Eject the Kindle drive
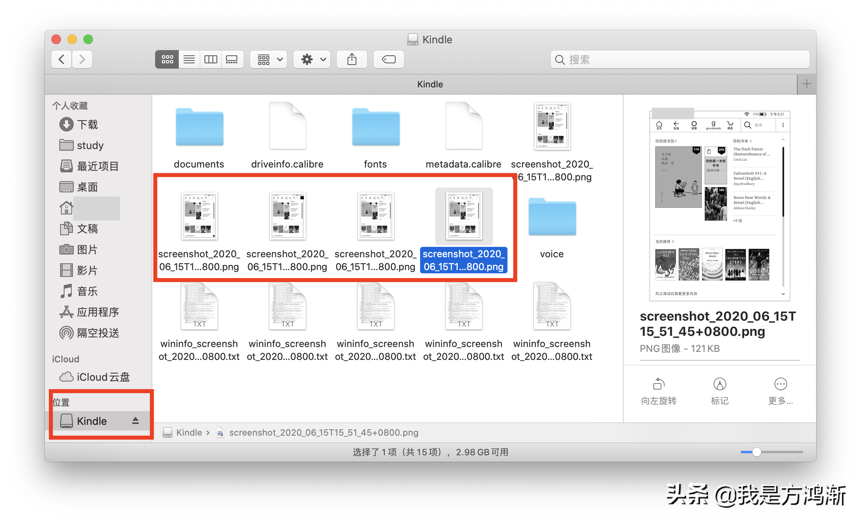Screen dimensions: 861x521 135,421
